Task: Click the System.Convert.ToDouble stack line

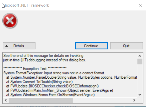Action: 40,82
